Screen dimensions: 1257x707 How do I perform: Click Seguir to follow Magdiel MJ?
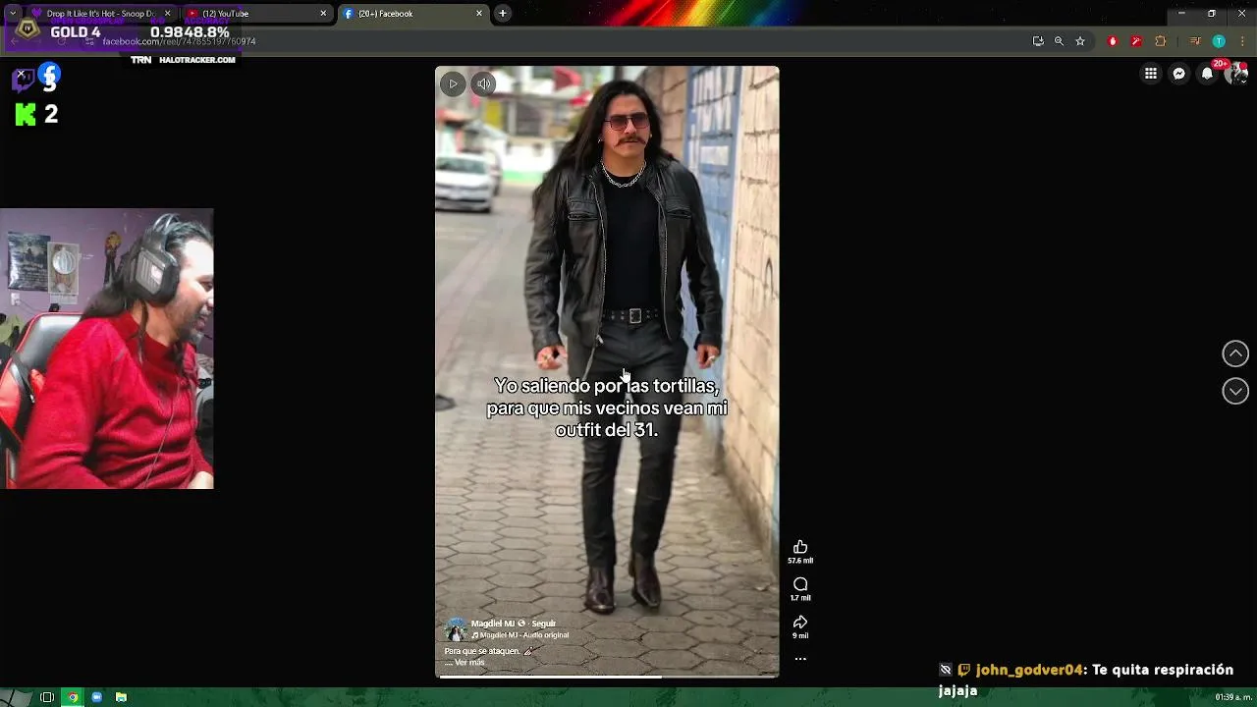(543, 624)
